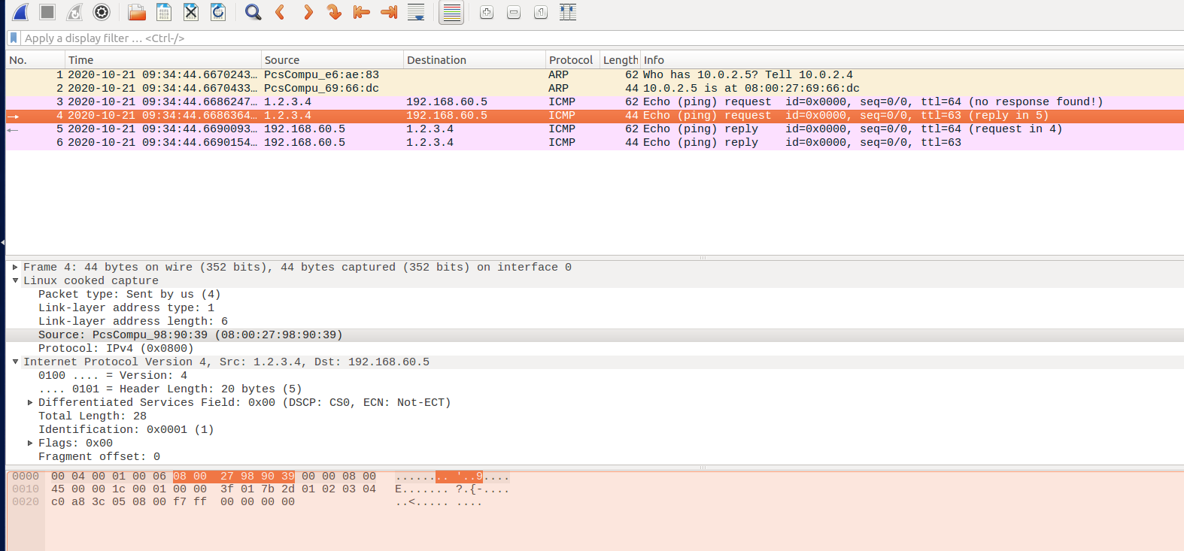Select Protocol: IPv4 (0x0800) field
Screen dimensions: 1184x551
point(116,349)
